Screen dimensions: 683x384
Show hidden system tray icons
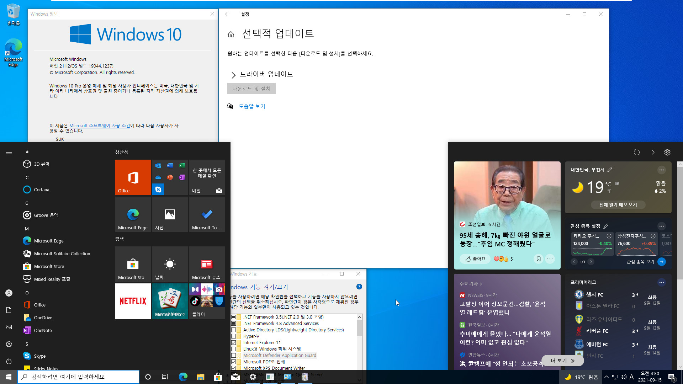coord(607,377)
